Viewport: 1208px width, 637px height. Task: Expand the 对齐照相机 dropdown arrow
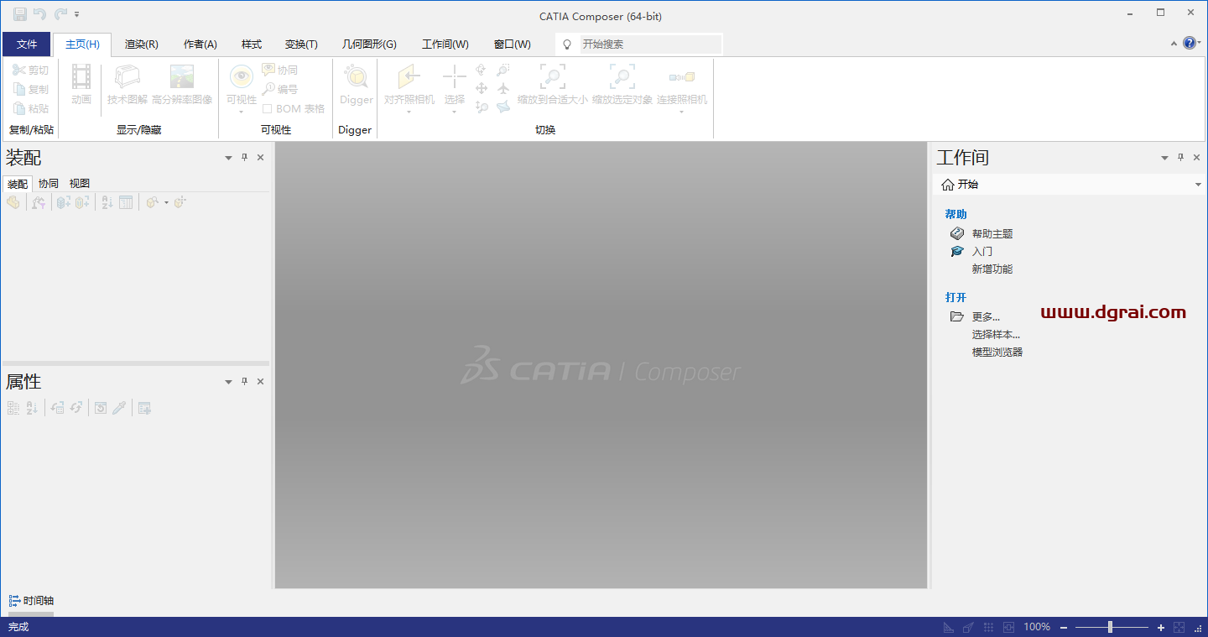[x=409, y=112]
